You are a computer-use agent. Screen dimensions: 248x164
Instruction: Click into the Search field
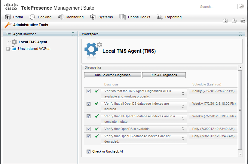click(x=218, y=7)
